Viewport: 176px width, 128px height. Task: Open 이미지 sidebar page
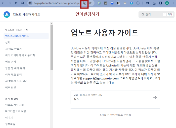[9, 117]
